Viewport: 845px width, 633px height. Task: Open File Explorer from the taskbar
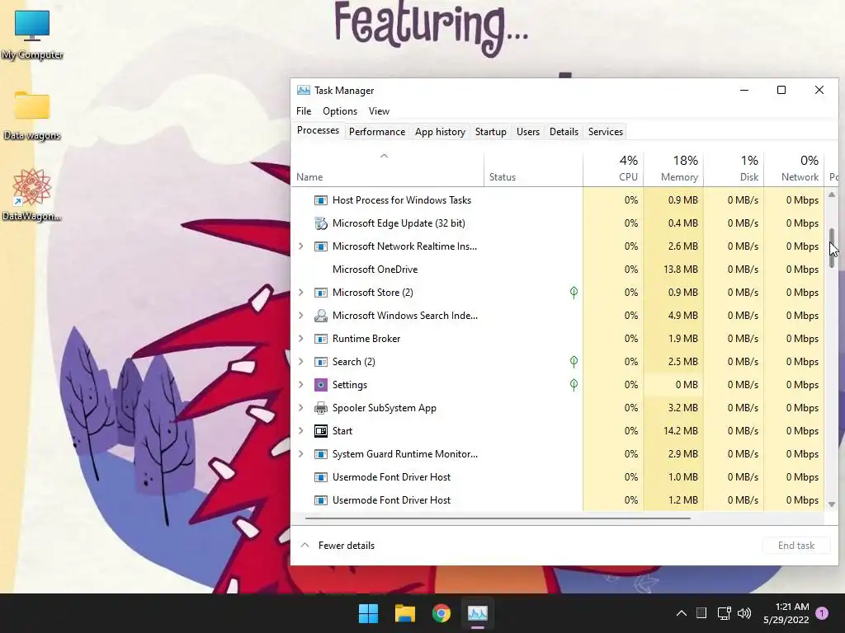pos(404,613)
